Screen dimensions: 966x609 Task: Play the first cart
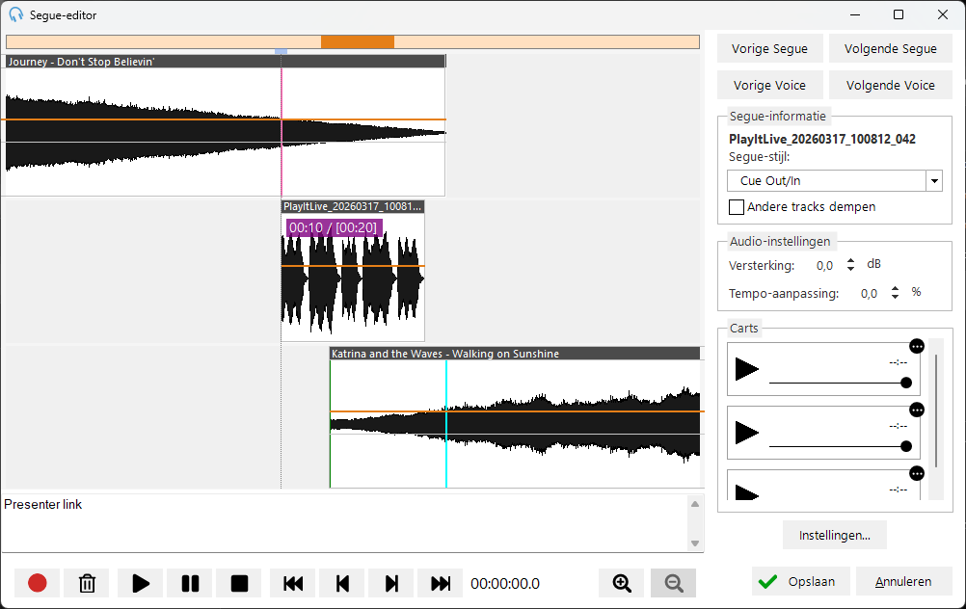(747, 369)
